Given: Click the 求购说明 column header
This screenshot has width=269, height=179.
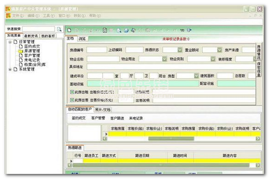Looking at the screenshot, I should click(x=242, y=129).
